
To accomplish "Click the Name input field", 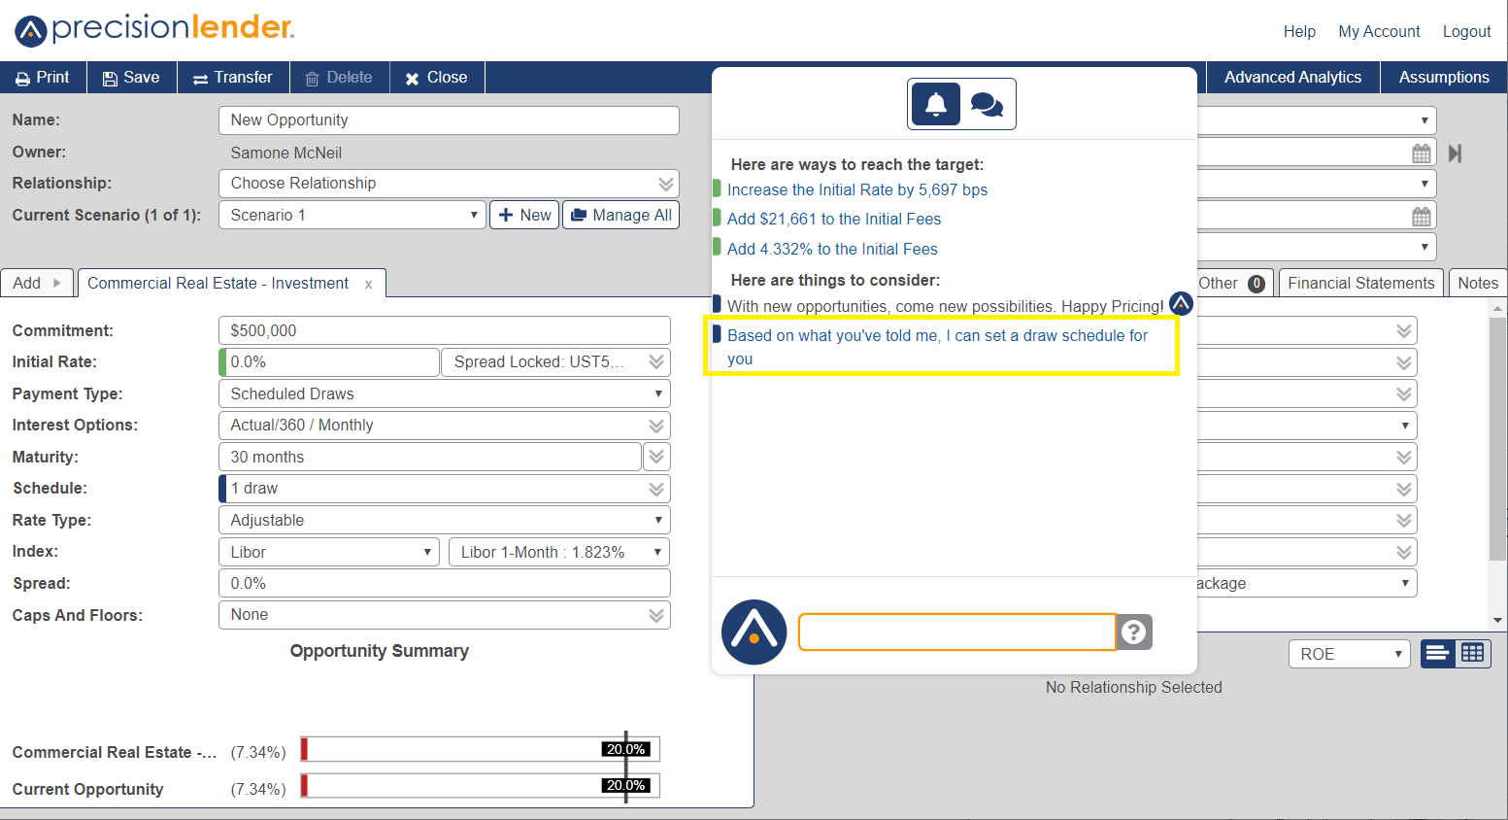I will [449, 120].
